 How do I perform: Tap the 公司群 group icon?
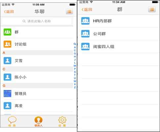tap(85, 34)
